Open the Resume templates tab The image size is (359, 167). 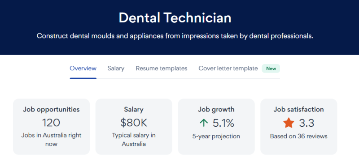pyautogui.click(x=162, y=69)
